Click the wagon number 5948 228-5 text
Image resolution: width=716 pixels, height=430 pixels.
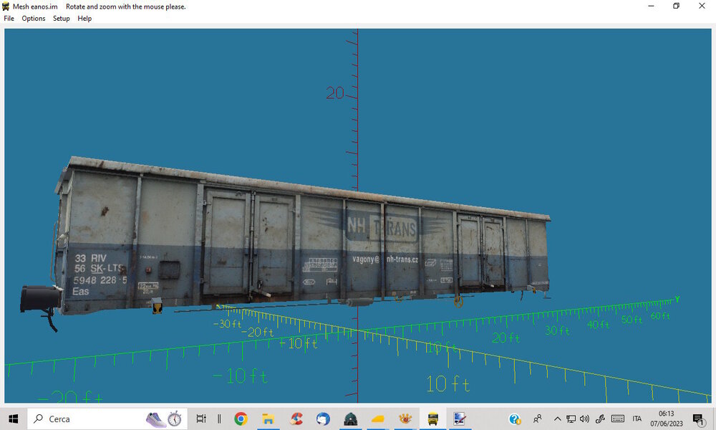pyautogui.click(x=100, y=279)
